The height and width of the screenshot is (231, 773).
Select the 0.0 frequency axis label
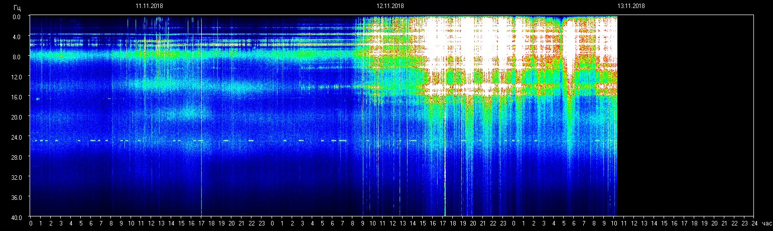(17, 17)
